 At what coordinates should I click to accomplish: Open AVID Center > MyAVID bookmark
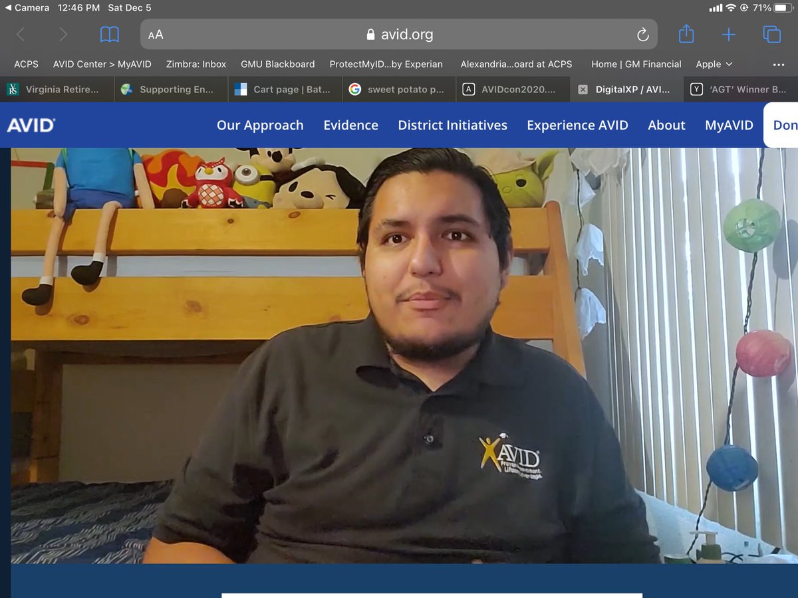tap(102, 64)
